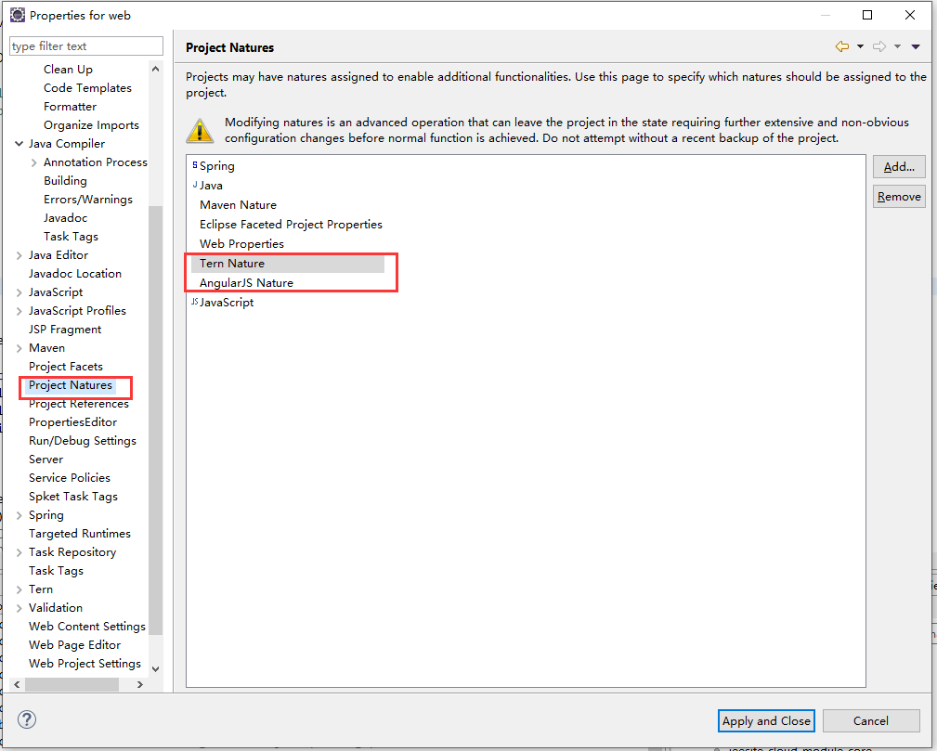Click the Java nature icon
Image resolution: width=937 pixels, height=751 pixels.
195,185
